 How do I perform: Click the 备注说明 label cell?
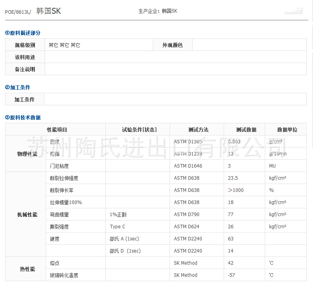coord(25,69)
